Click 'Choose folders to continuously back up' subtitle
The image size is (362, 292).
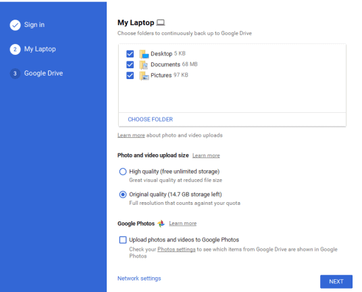[184, 33]
